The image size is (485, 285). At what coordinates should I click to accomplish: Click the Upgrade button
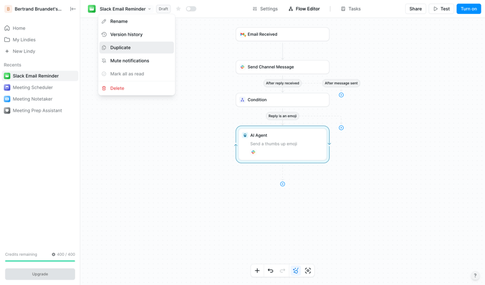click(x=40, y=274)
